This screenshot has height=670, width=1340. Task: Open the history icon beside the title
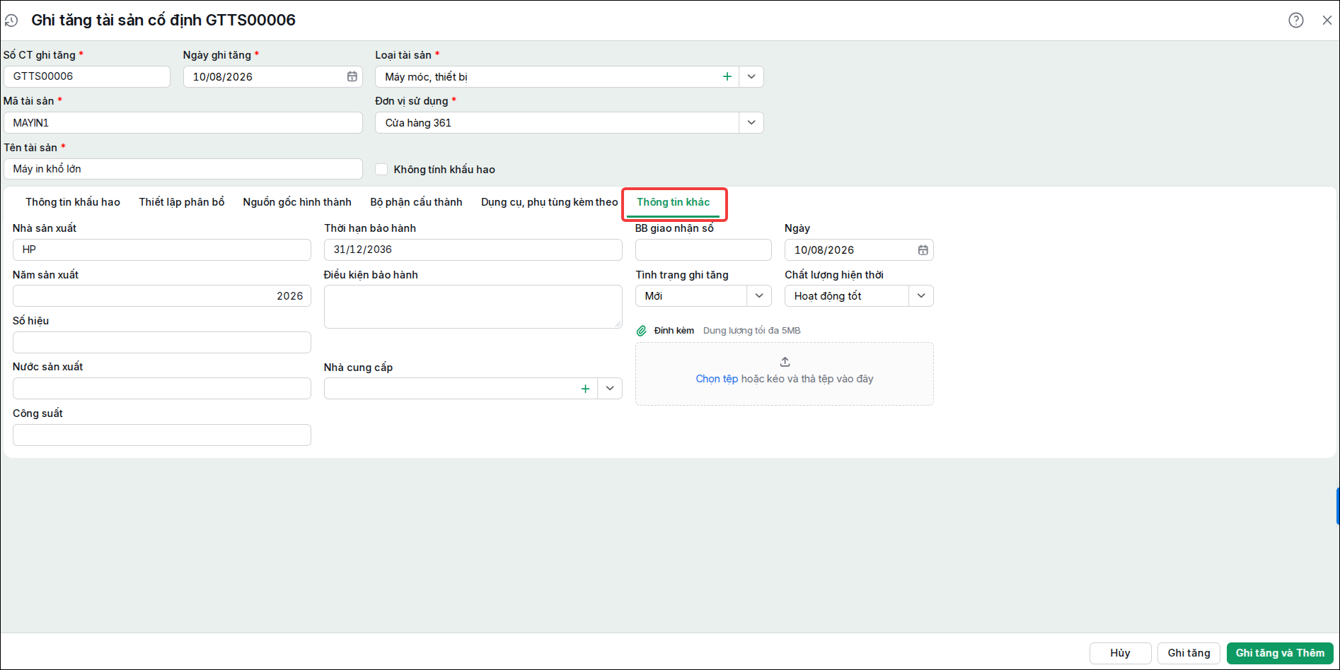click(x=11, y=20)
